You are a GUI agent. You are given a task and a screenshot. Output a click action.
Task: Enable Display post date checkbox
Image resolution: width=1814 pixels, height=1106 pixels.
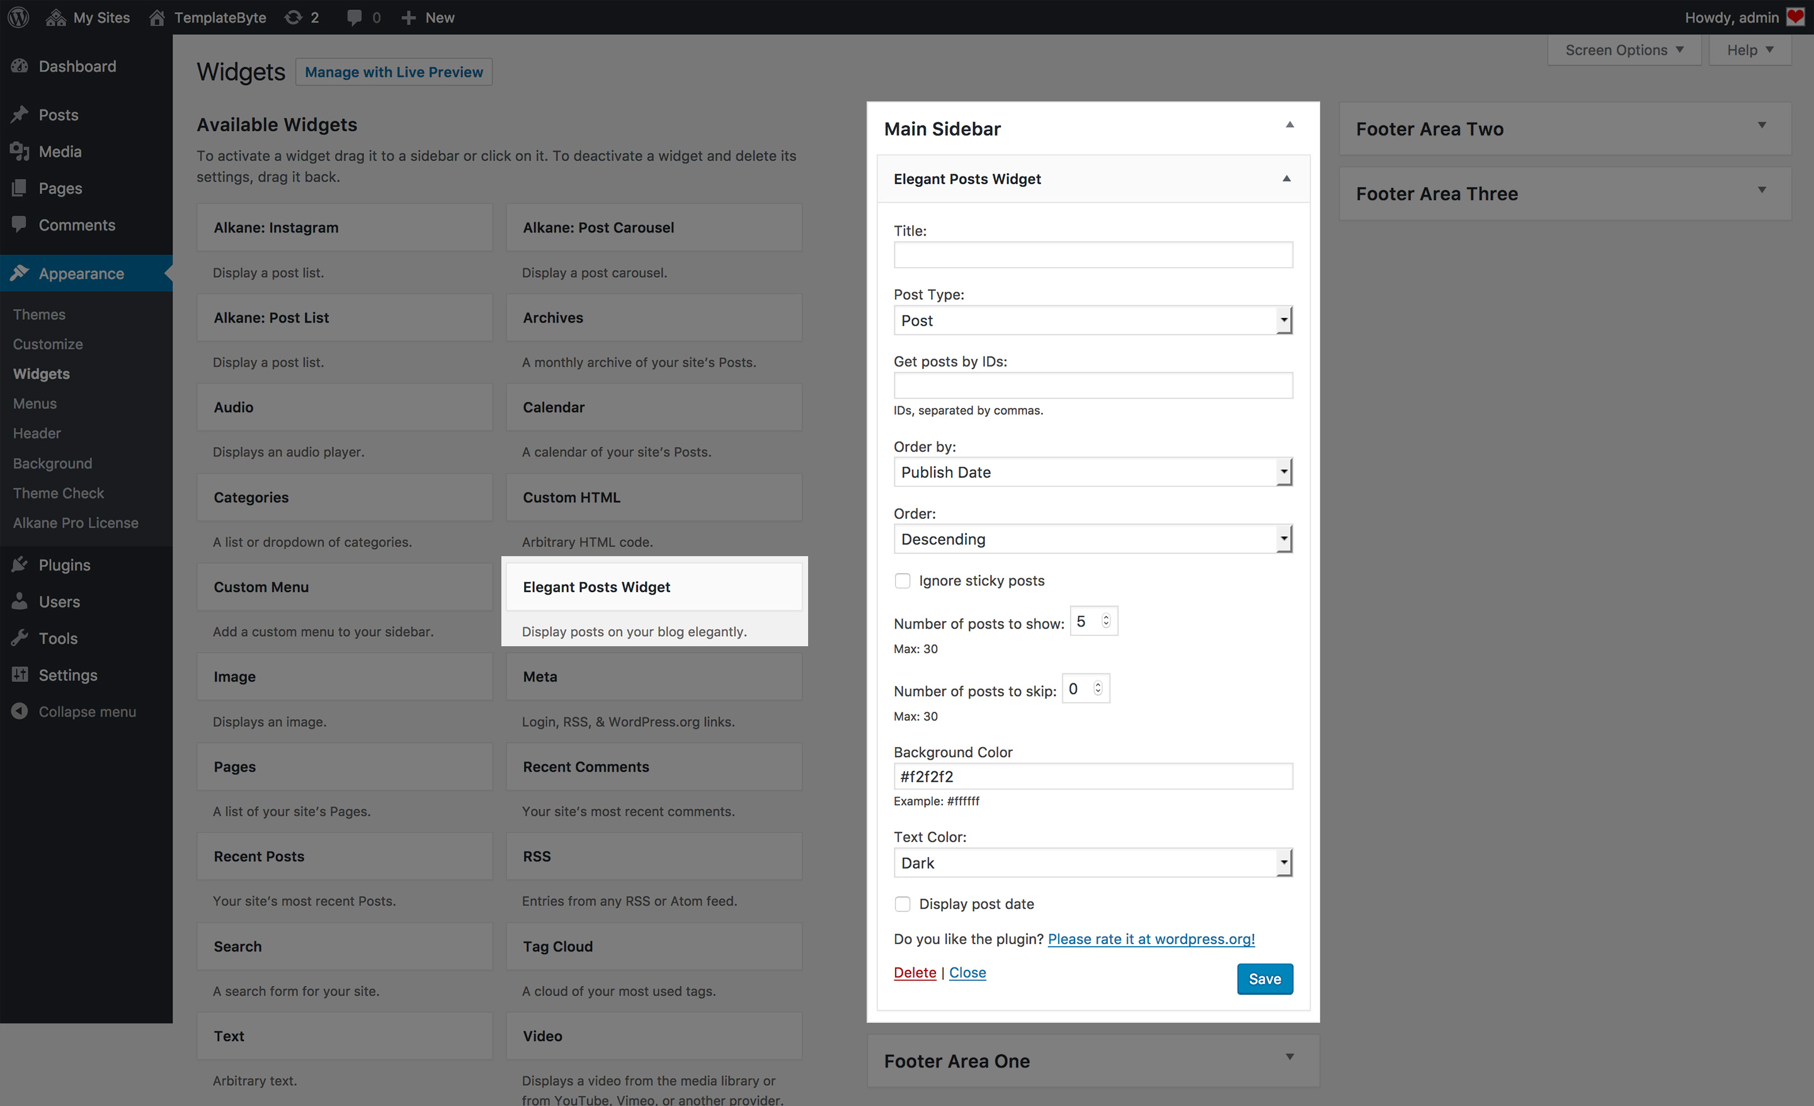tap(903, 903)
